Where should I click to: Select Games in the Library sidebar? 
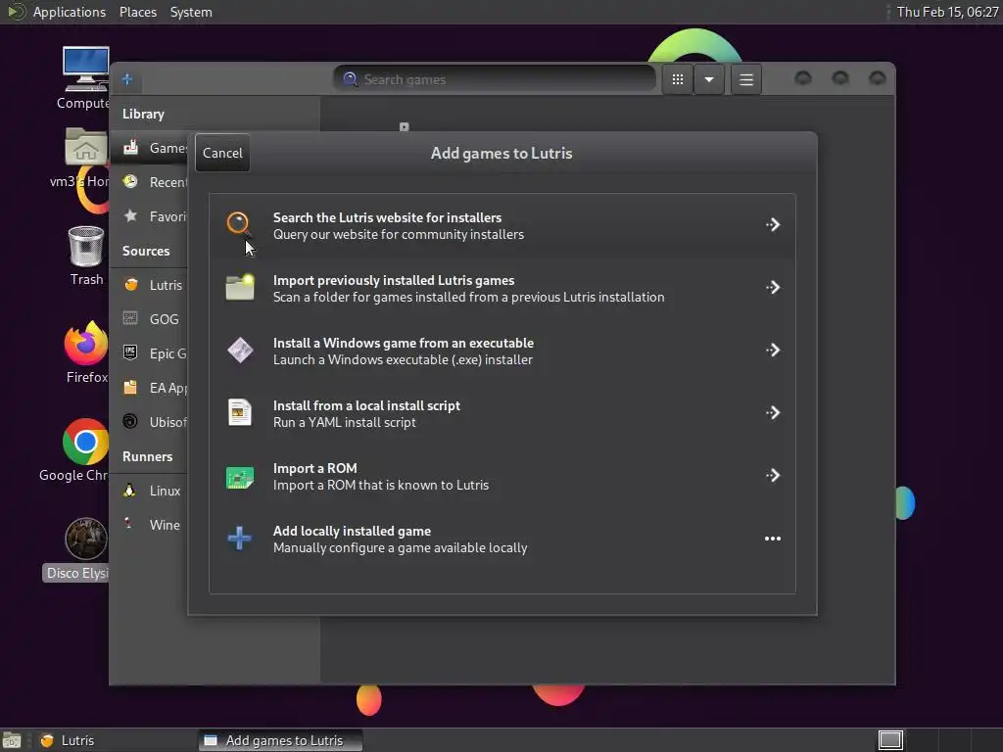149,148
